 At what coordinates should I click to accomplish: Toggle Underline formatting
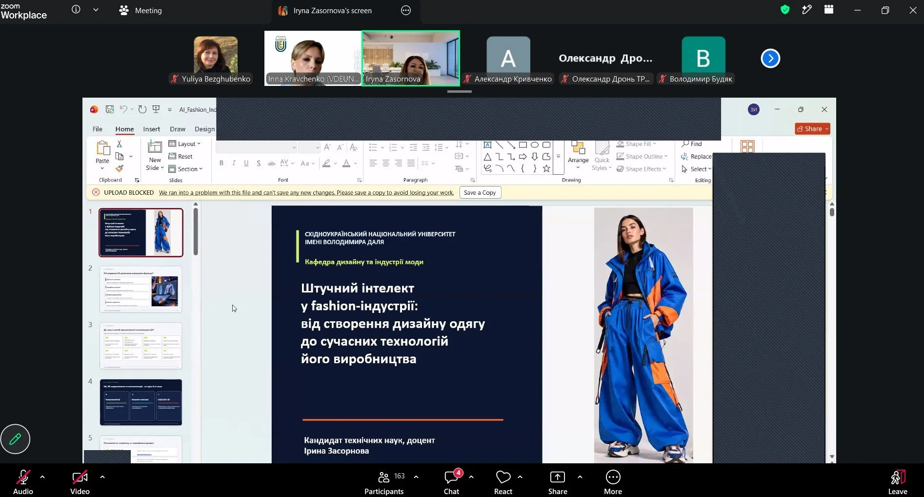(x=246, y=163)
